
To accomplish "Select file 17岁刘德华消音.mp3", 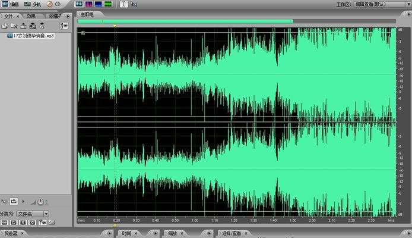I will (x=31, y=36).
